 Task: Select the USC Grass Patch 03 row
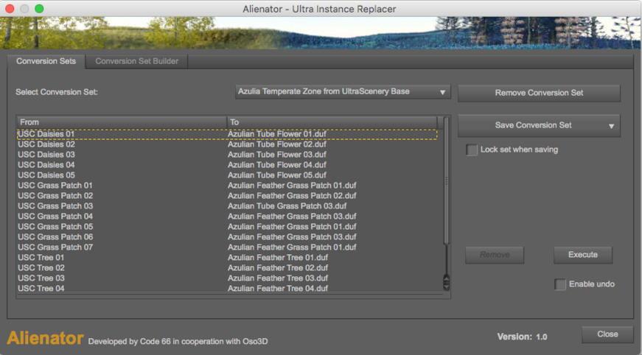point(227,206)
